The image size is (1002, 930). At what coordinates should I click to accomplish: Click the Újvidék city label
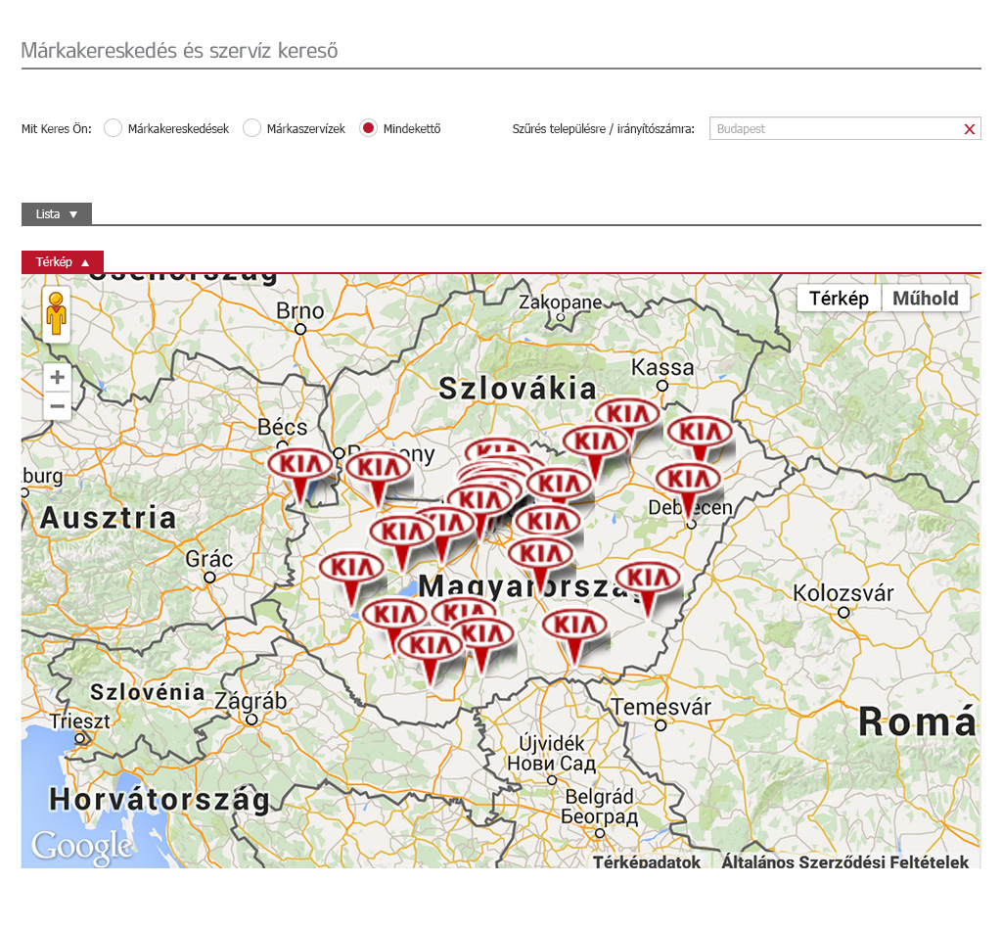point(552,743)
